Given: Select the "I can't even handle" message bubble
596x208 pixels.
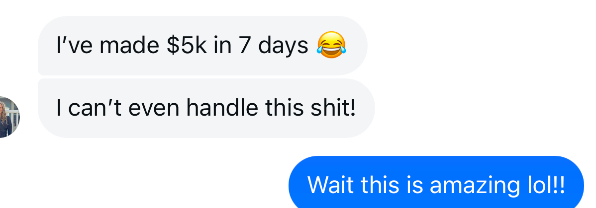Looking at the screenshot, I should 206,108.
